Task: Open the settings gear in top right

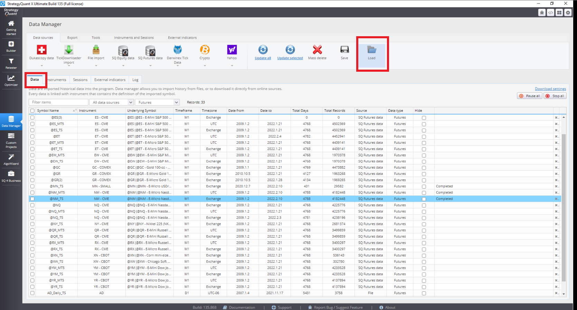Action: pos(568,12)
